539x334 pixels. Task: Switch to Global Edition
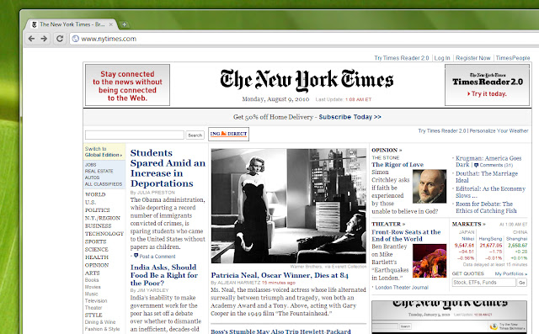click(x=103, y=151)
